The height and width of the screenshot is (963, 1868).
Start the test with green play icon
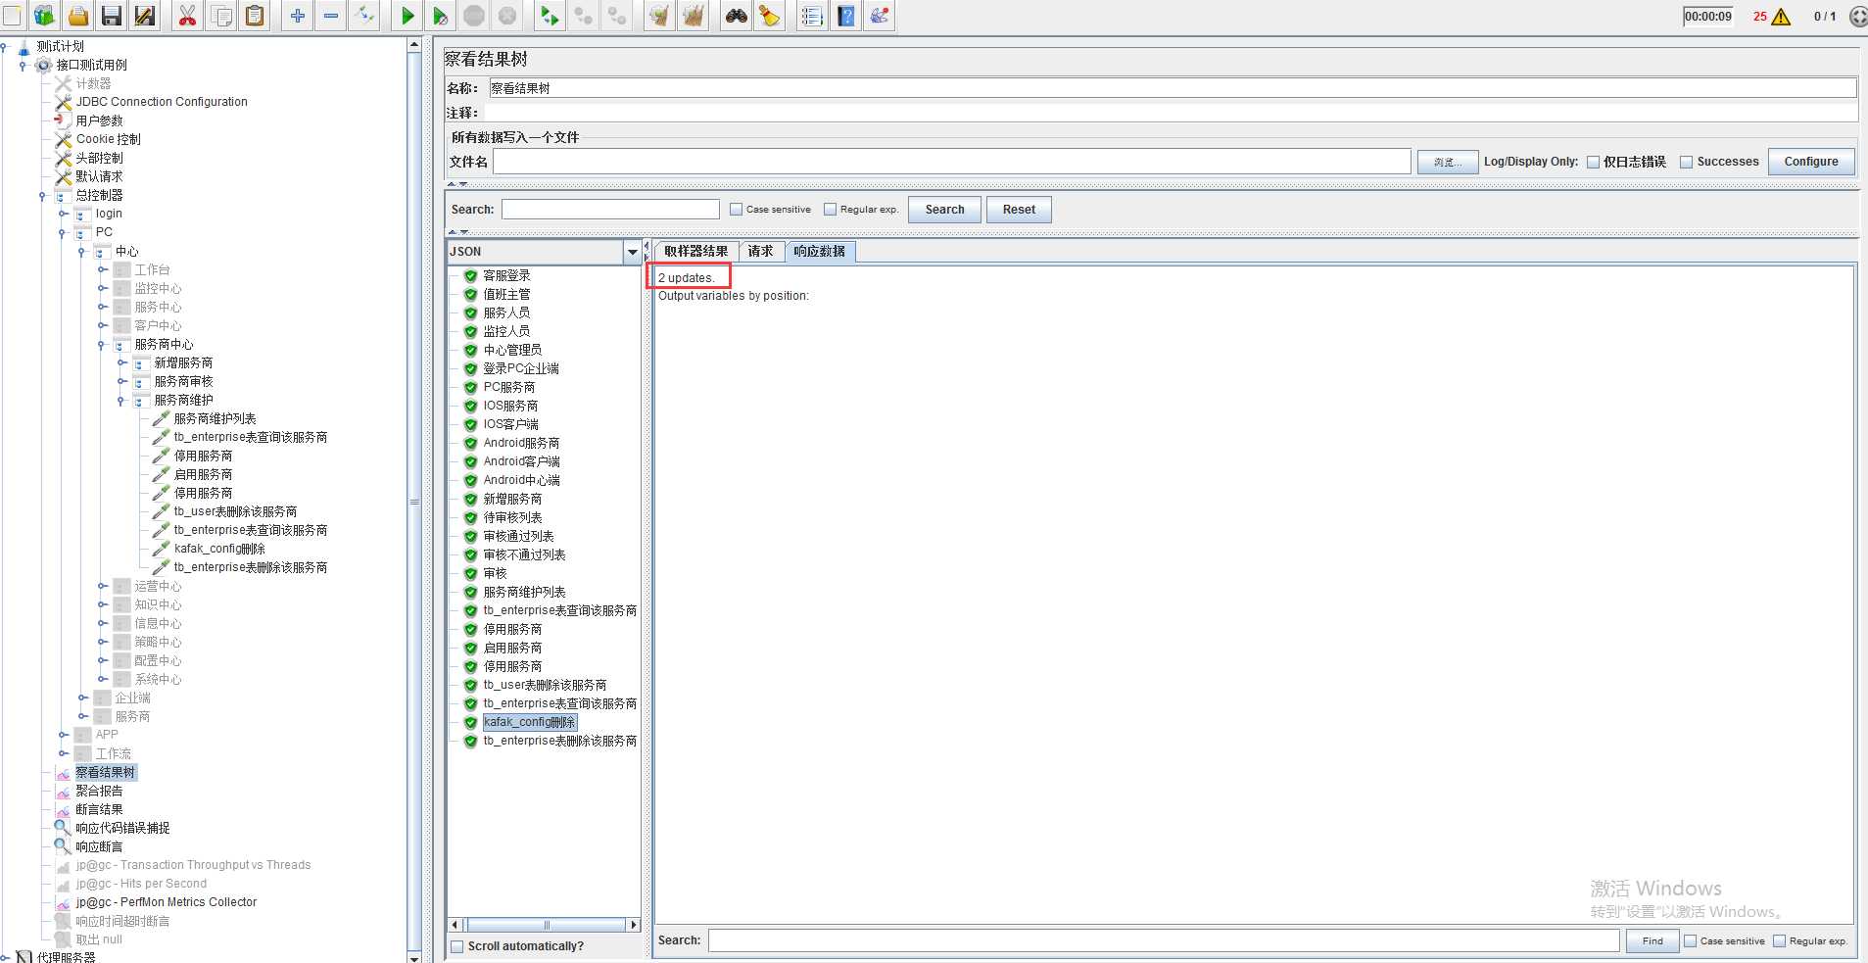407,16
